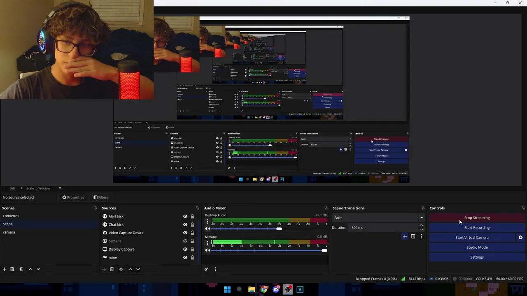
Task: Select the Display Capture source
Action: coord(121,249)
